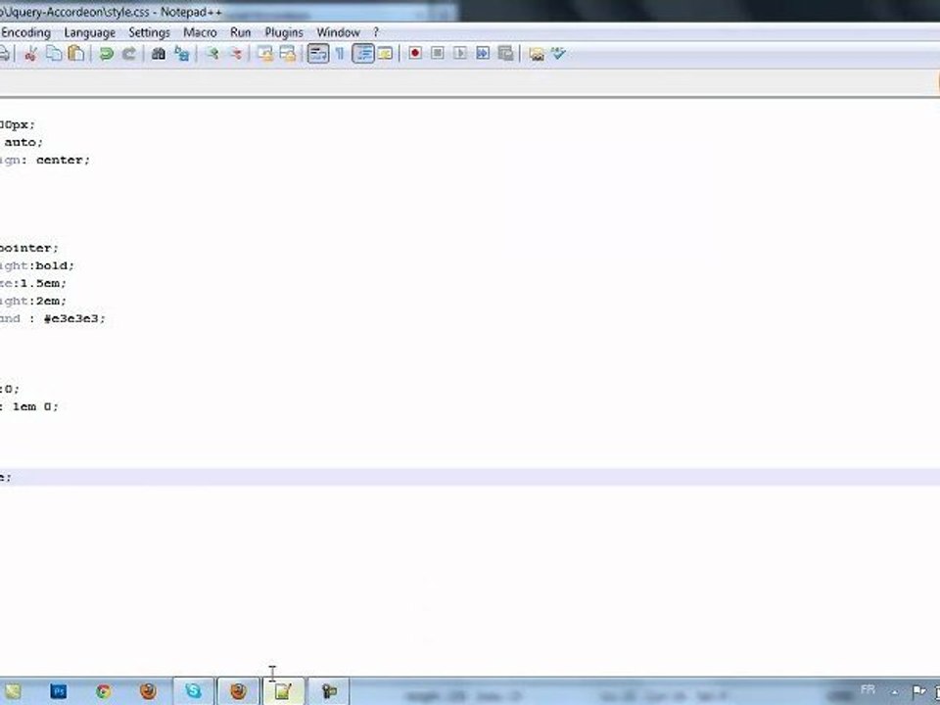The image size is (940, 705).
Task: Open Photoshop from the taskbar
Action: pyautogui.click(x=59, y=691)
